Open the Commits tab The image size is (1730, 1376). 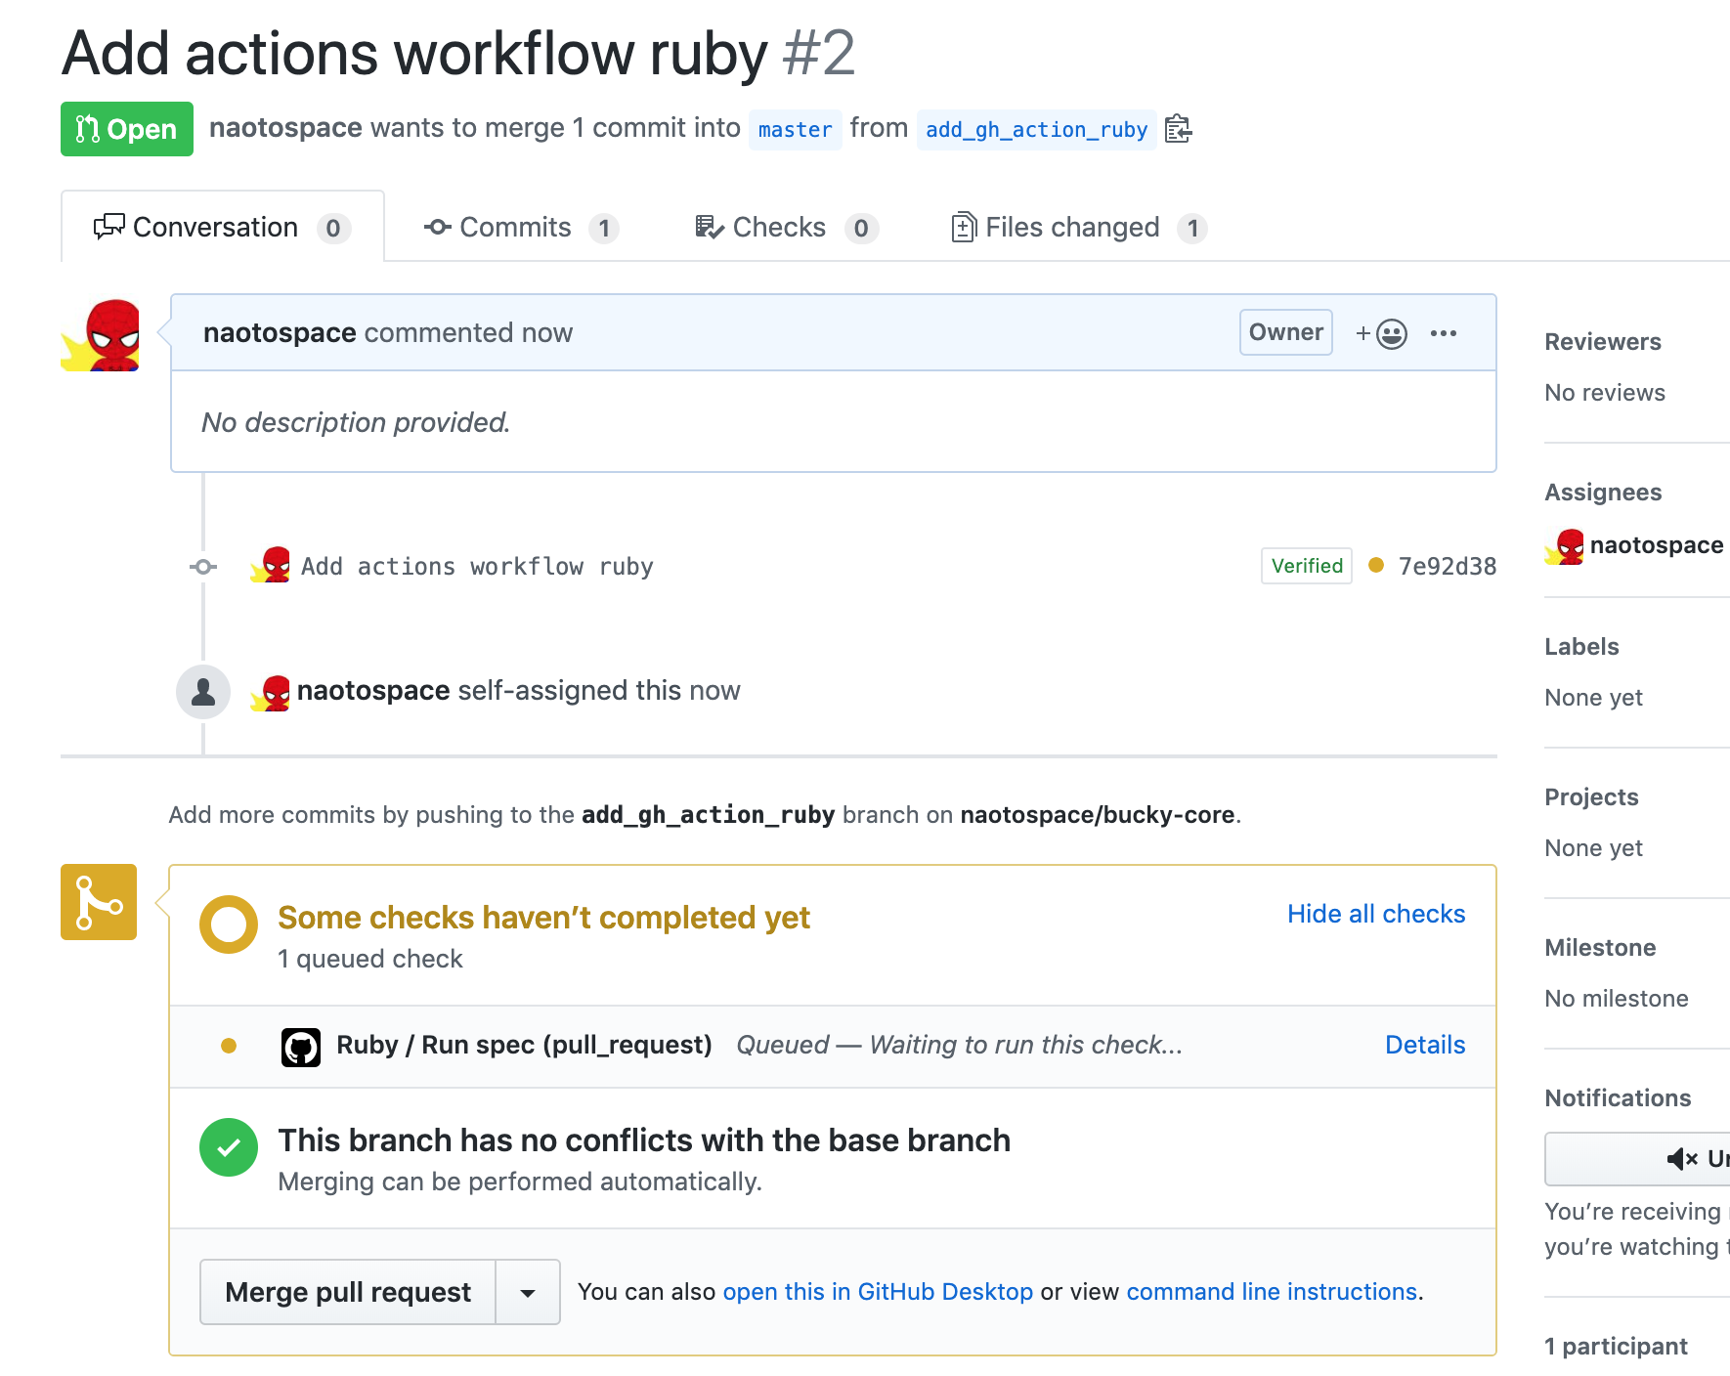click(521, 228)
